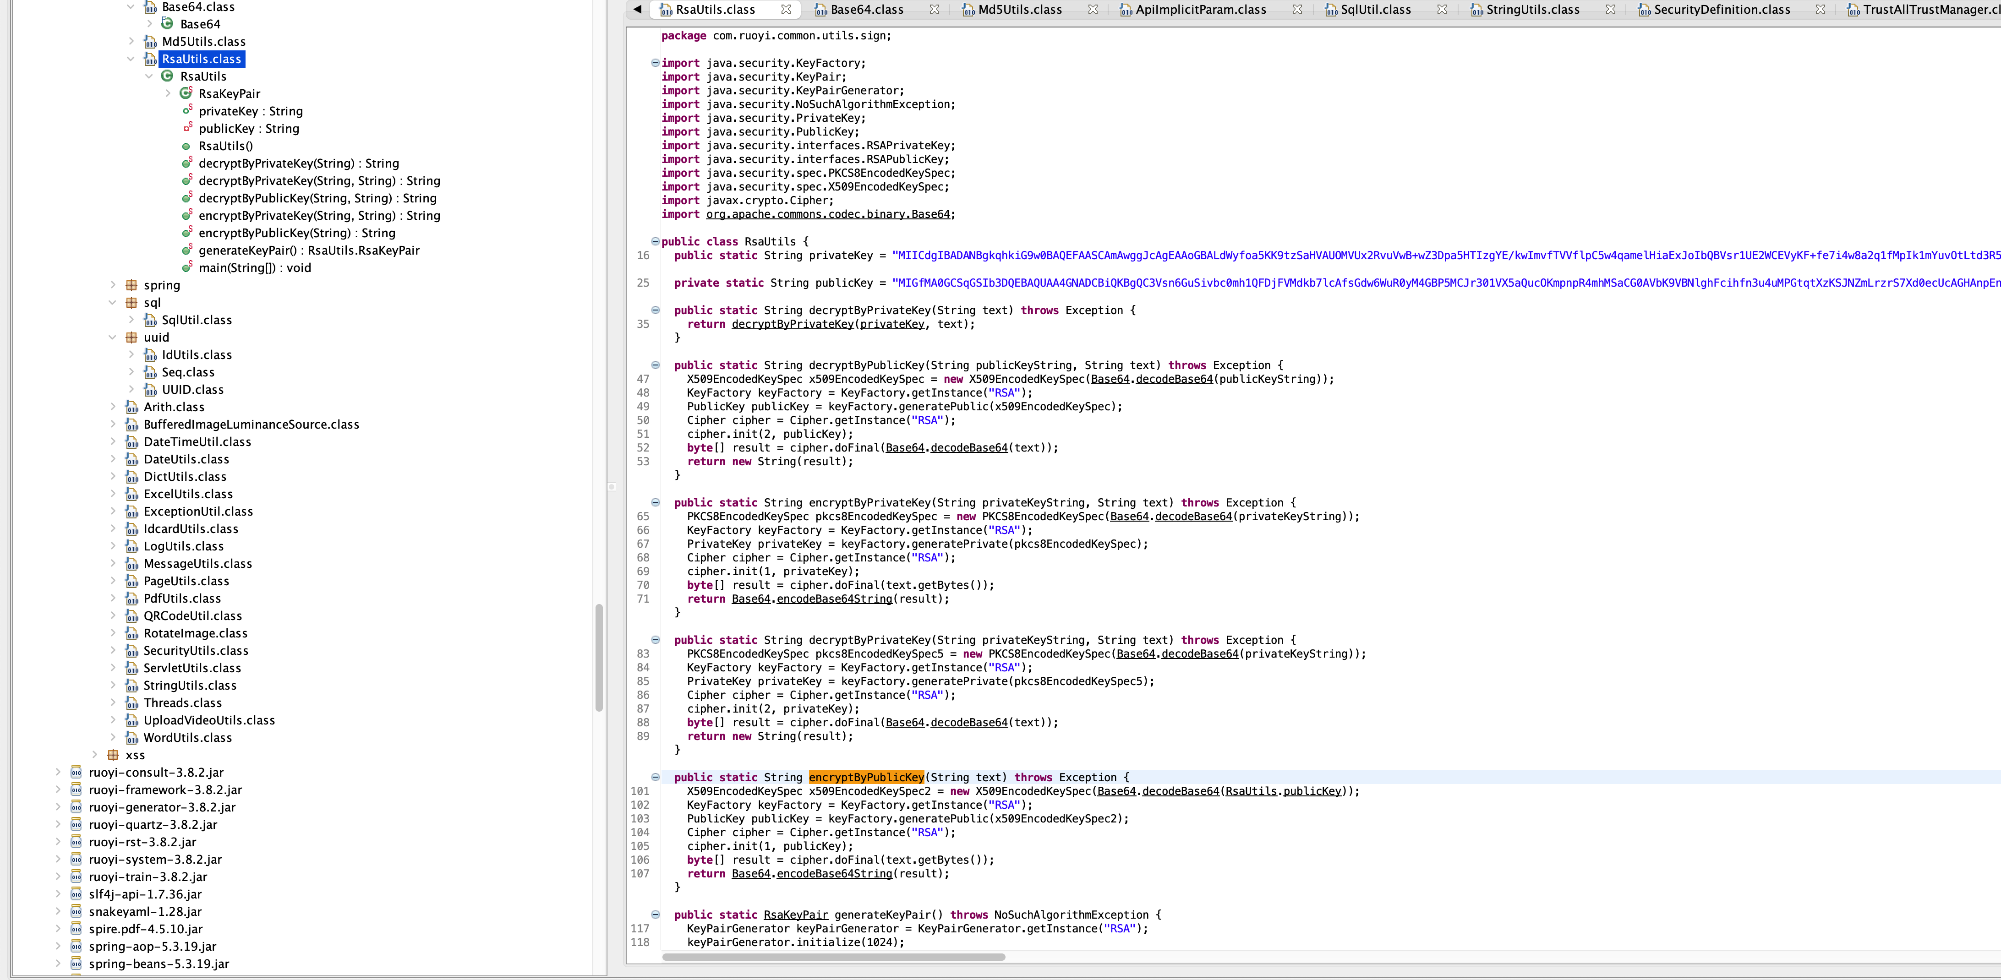Click the tree panel vertical scrollbar

point(599,657)
